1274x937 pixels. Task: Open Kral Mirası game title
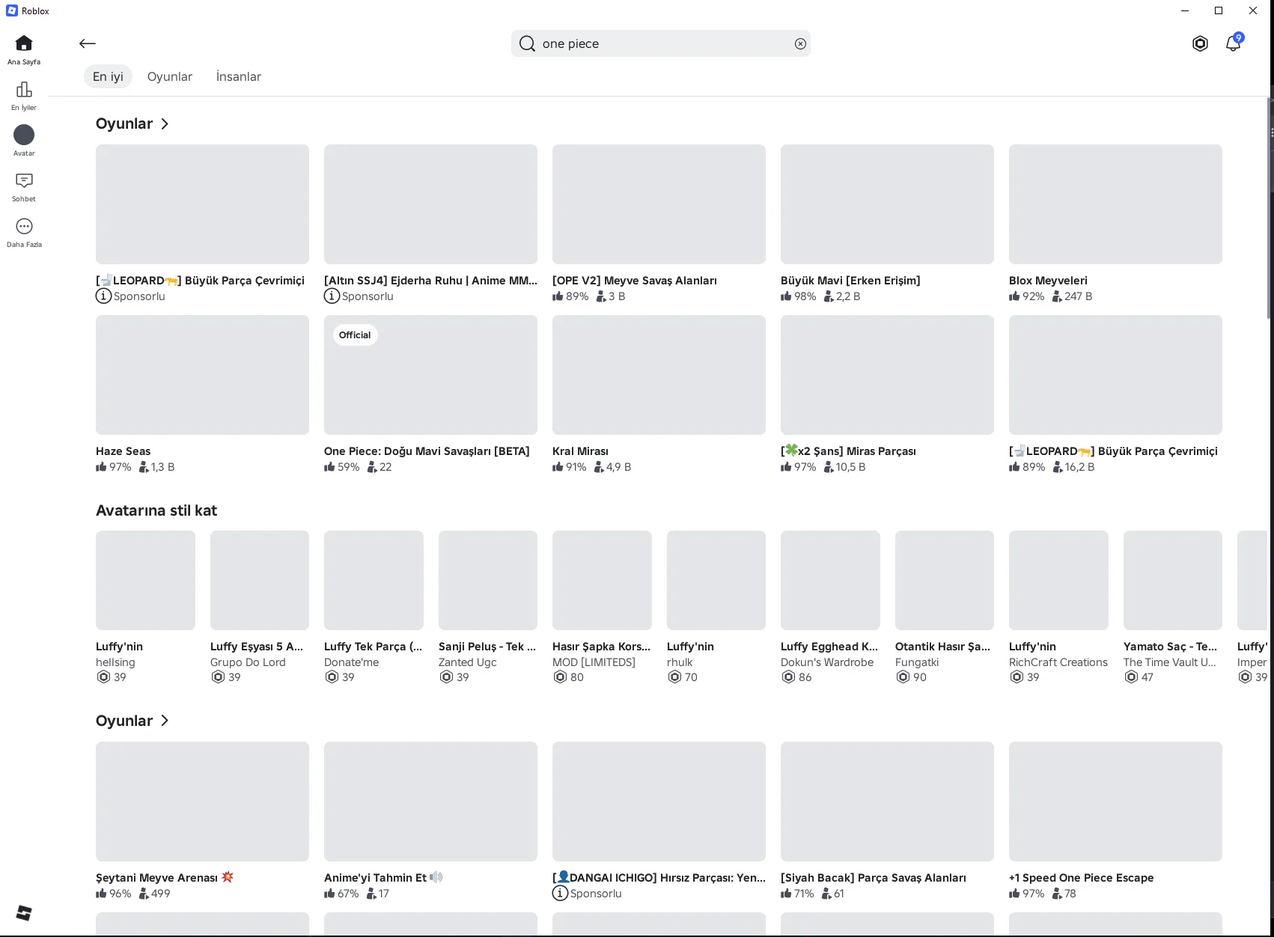tap(580, 451)
